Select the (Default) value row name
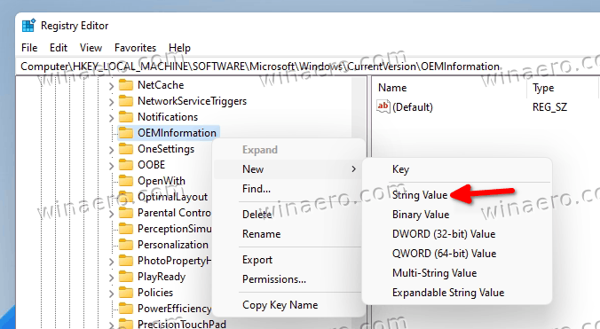Screen dimensions: 600x329 tap(413, 107)
